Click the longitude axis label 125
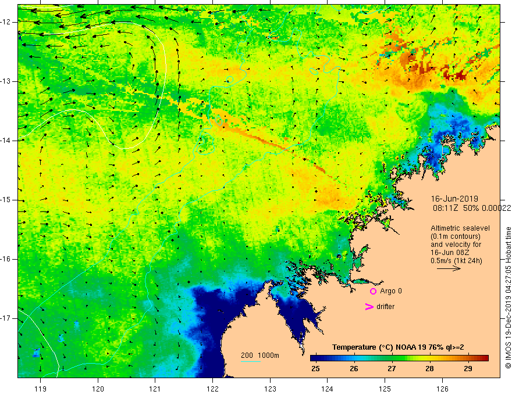This screenshot has width=512, height=395. click(385, 389)
